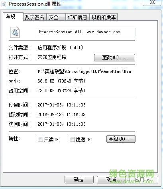163x189 pixels.
Task: Select the 详细信息 tab
Action: click(78, 17)
